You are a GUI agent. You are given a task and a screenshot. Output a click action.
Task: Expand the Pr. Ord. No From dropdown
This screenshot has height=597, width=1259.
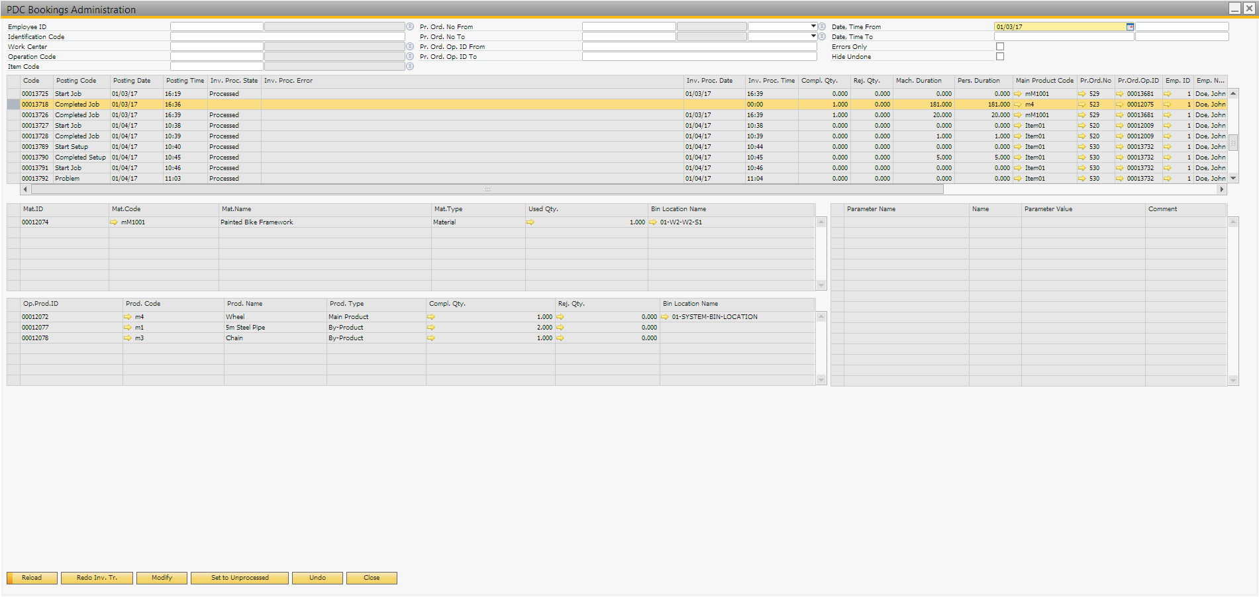tap(813, 26)
